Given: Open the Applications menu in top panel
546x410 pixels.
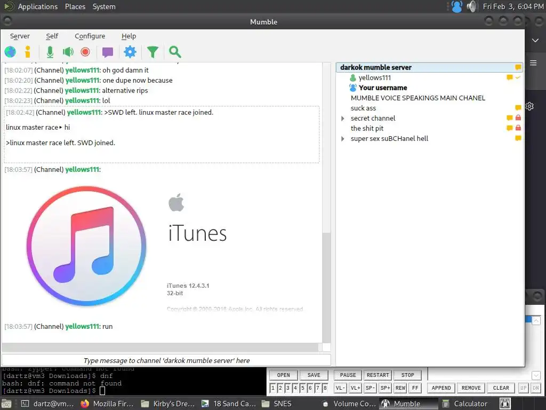Looking at the screenshot, I should pos(38,6).
